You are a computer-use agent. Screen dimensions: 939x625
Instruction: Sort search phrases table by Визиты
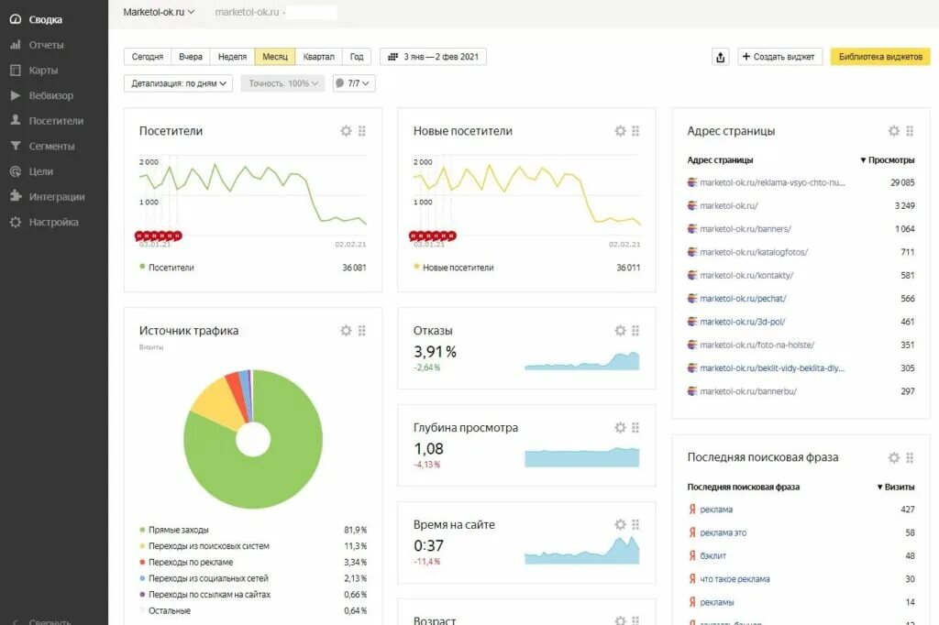pyautogui.click(x=896, y=487)
